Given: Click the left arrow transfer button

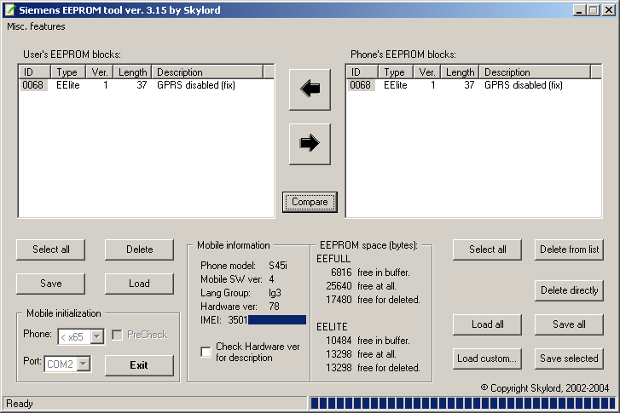Looking at the screenshot, I should [x=310, y=90].
